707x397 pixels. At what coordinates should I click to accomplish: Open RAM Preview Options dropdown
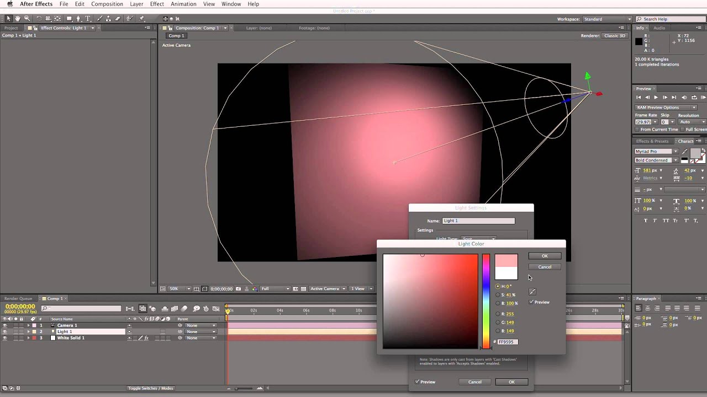[666, 108]
